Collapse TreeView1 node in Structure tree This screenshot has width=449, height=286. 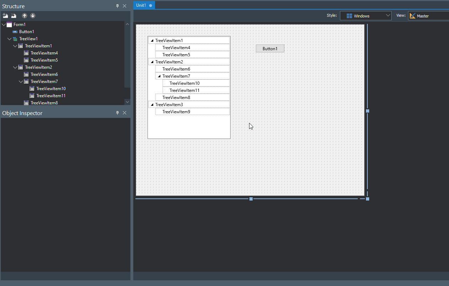(10, 39)
